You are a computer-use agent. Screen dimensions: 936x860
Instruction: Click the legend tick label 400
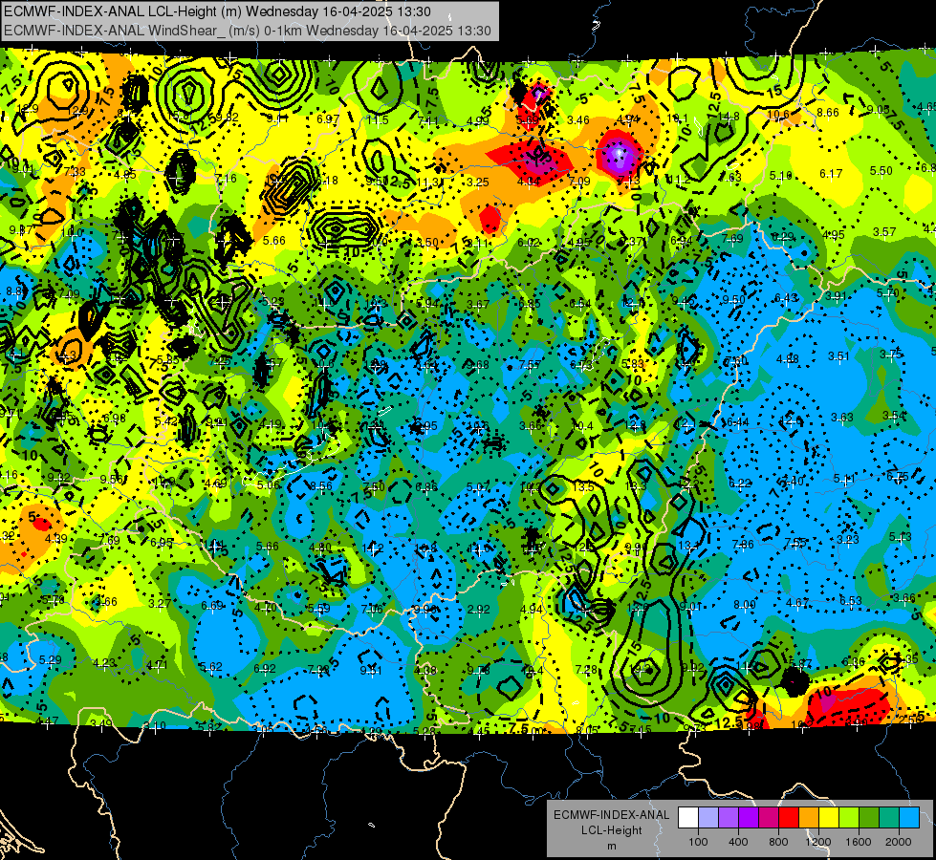pos(738,842)
